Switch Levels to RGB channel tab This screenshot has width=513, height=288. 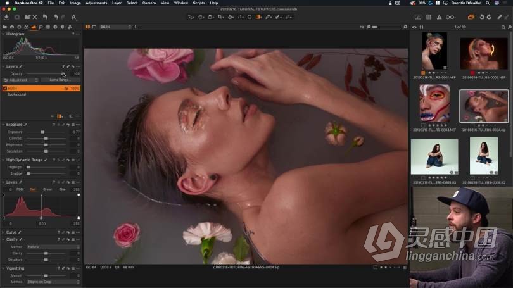pos(20,189)
